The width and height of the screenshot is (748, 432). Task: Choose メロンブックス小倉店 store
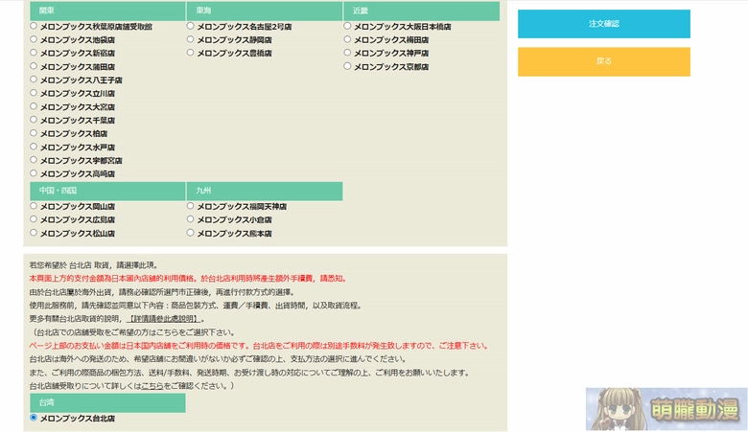(x=190, y=219)
